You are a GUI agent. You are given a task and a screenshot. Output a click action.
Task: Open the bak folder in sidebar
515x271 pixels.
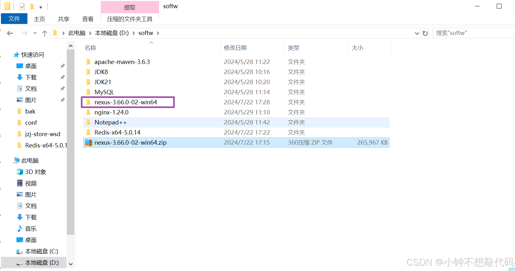click(x=30, y=112)
